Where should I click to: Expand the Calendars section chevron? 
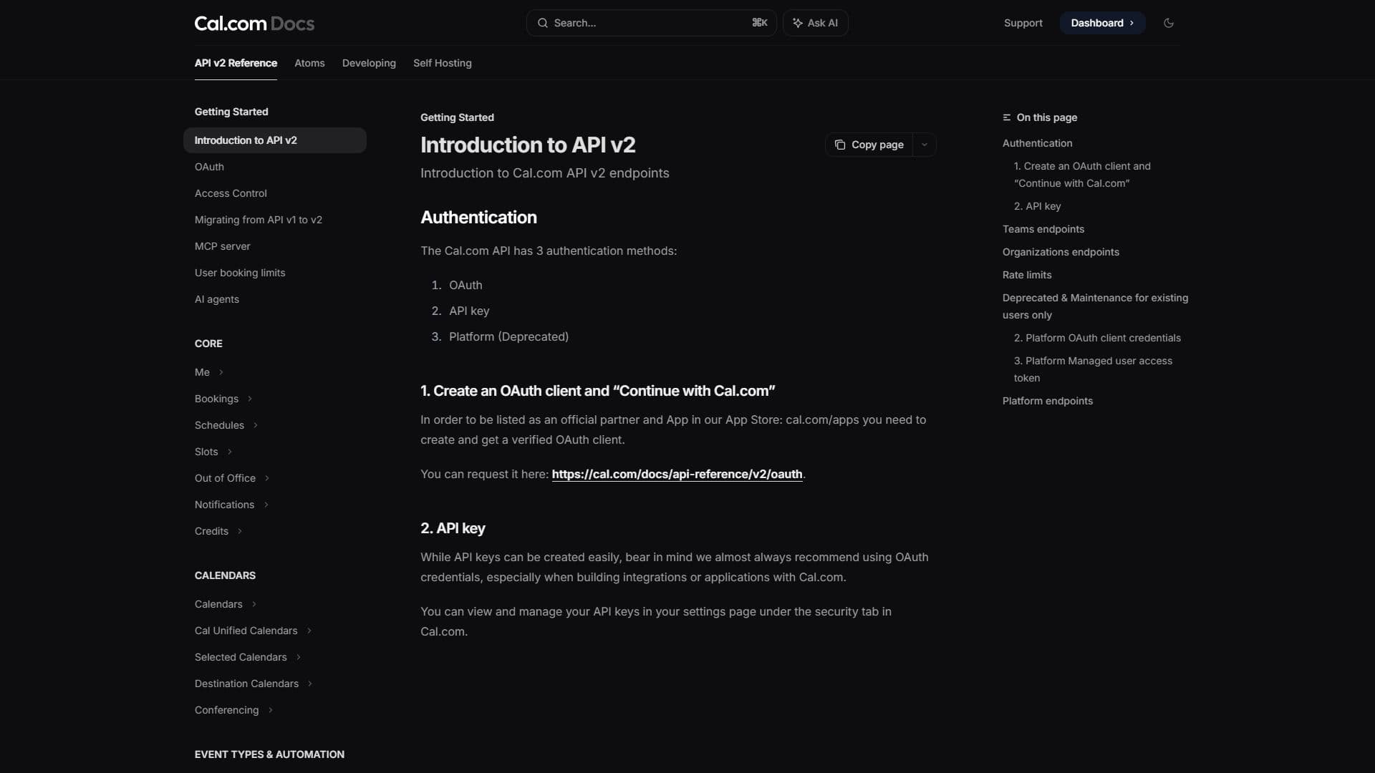click(254, 604)
